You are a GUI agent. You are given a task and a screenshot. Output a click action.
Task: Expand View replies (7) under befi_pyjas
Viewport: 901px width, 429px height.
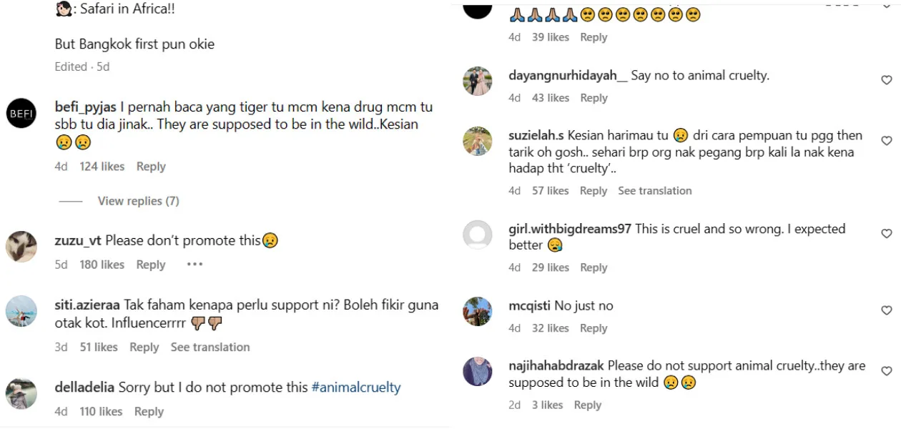pos(138,201)
